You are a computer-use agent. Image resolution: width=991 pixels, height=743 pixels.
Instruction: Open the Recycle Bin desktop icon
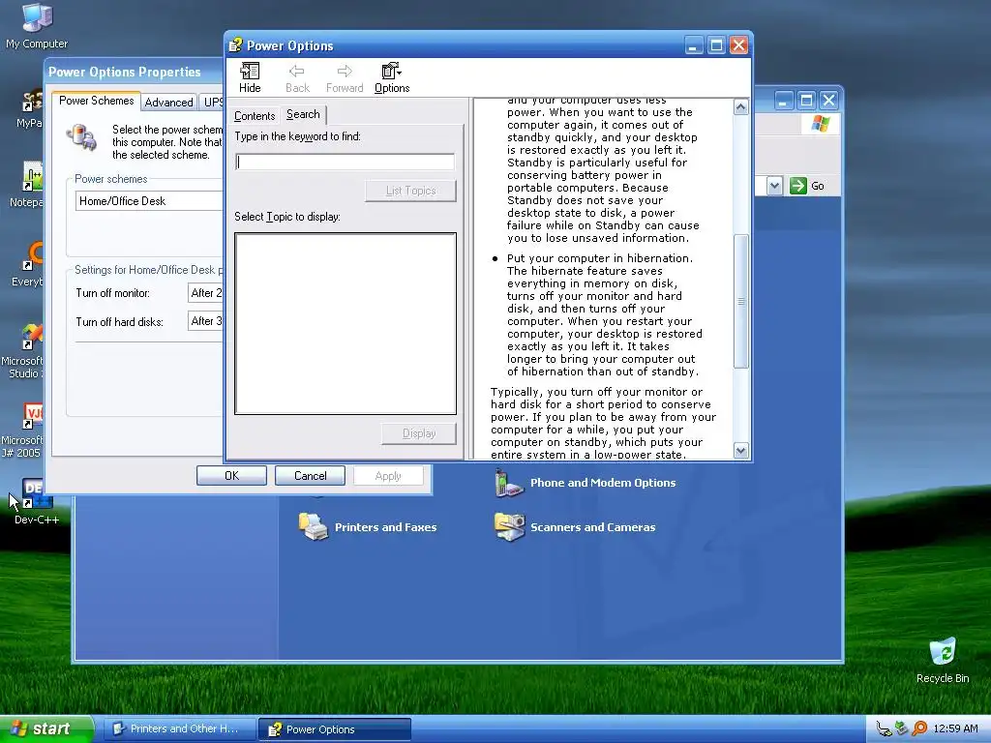(943, 653)
